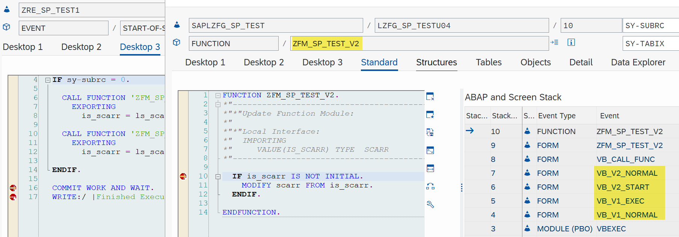
Task: Collapse the FUNCTION block on line 1
Action: click(218, 95)
